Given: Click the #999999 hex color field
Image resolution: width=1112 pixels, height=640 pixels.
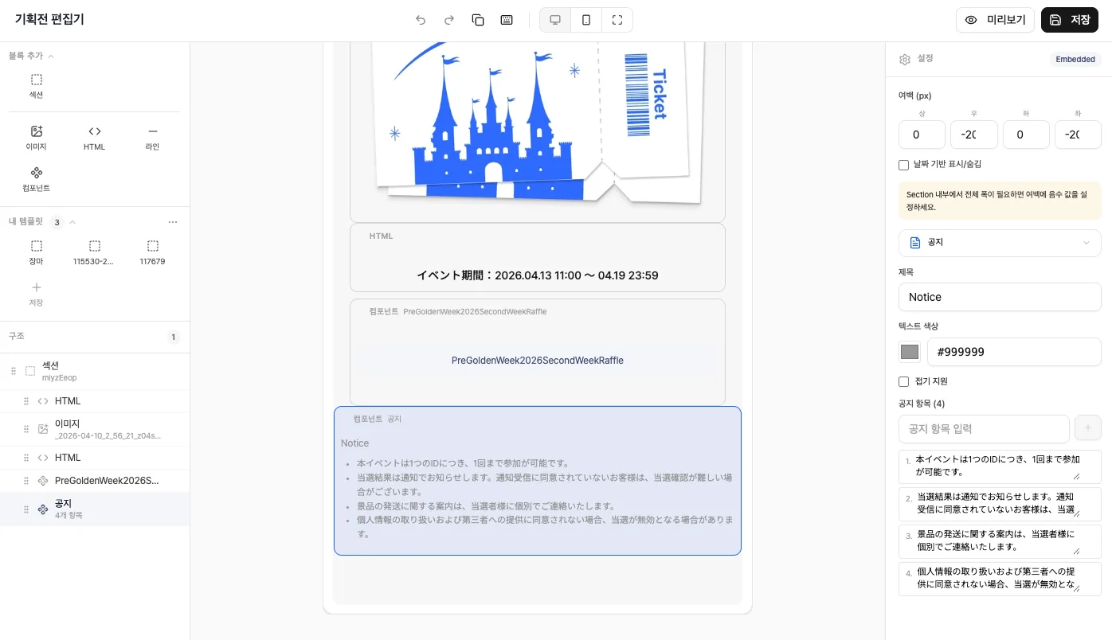Looking at the screenshot, I should pos(1014,352).
